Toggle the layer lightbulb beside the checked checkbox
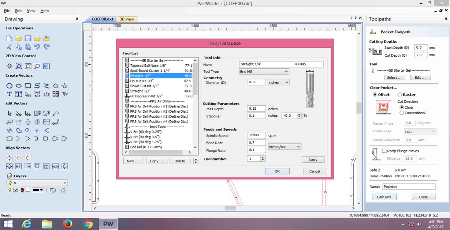The width and height of the screenshot is (450, 230). point(10,190)
